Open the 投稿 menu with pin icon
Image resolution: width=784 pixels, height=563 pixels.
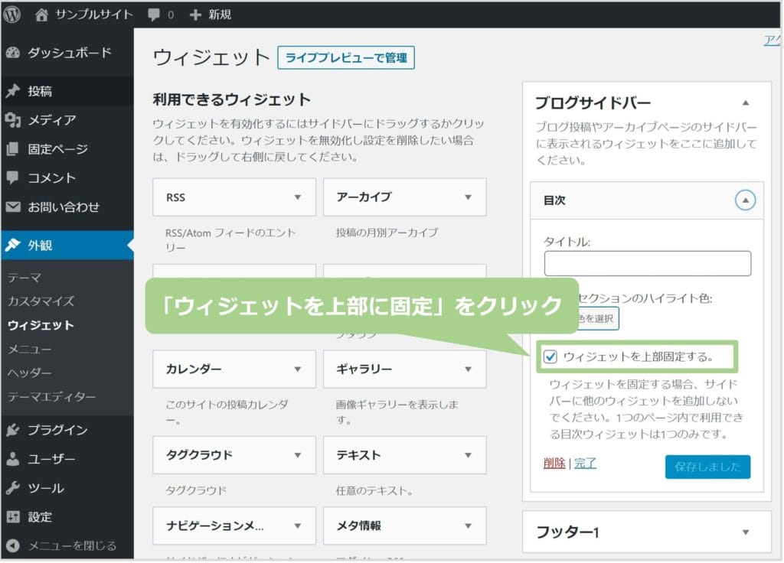(x=40, y=91)
